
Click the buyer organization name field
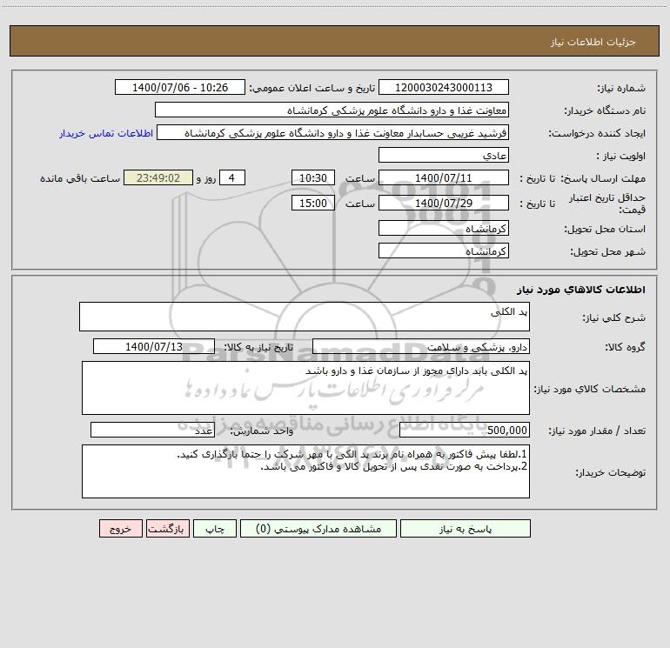pyautogui.click(x=332, y=110)
